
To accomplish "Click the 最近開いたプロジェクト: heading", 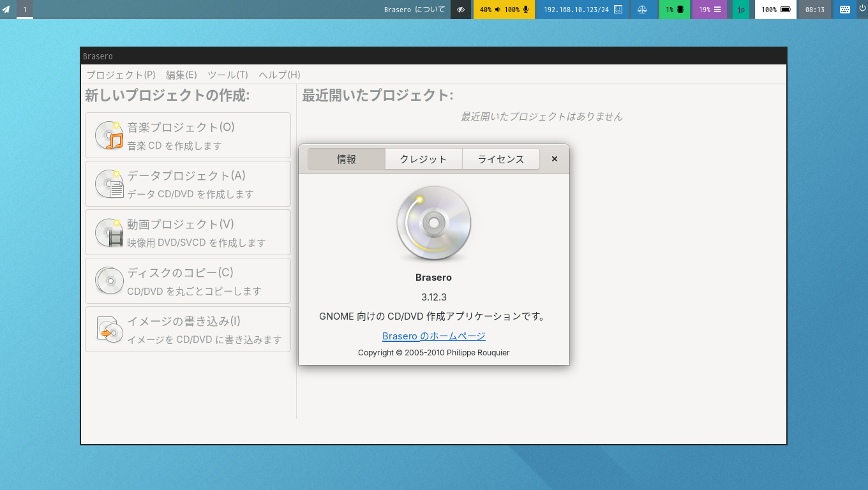I will click(378, 96).
